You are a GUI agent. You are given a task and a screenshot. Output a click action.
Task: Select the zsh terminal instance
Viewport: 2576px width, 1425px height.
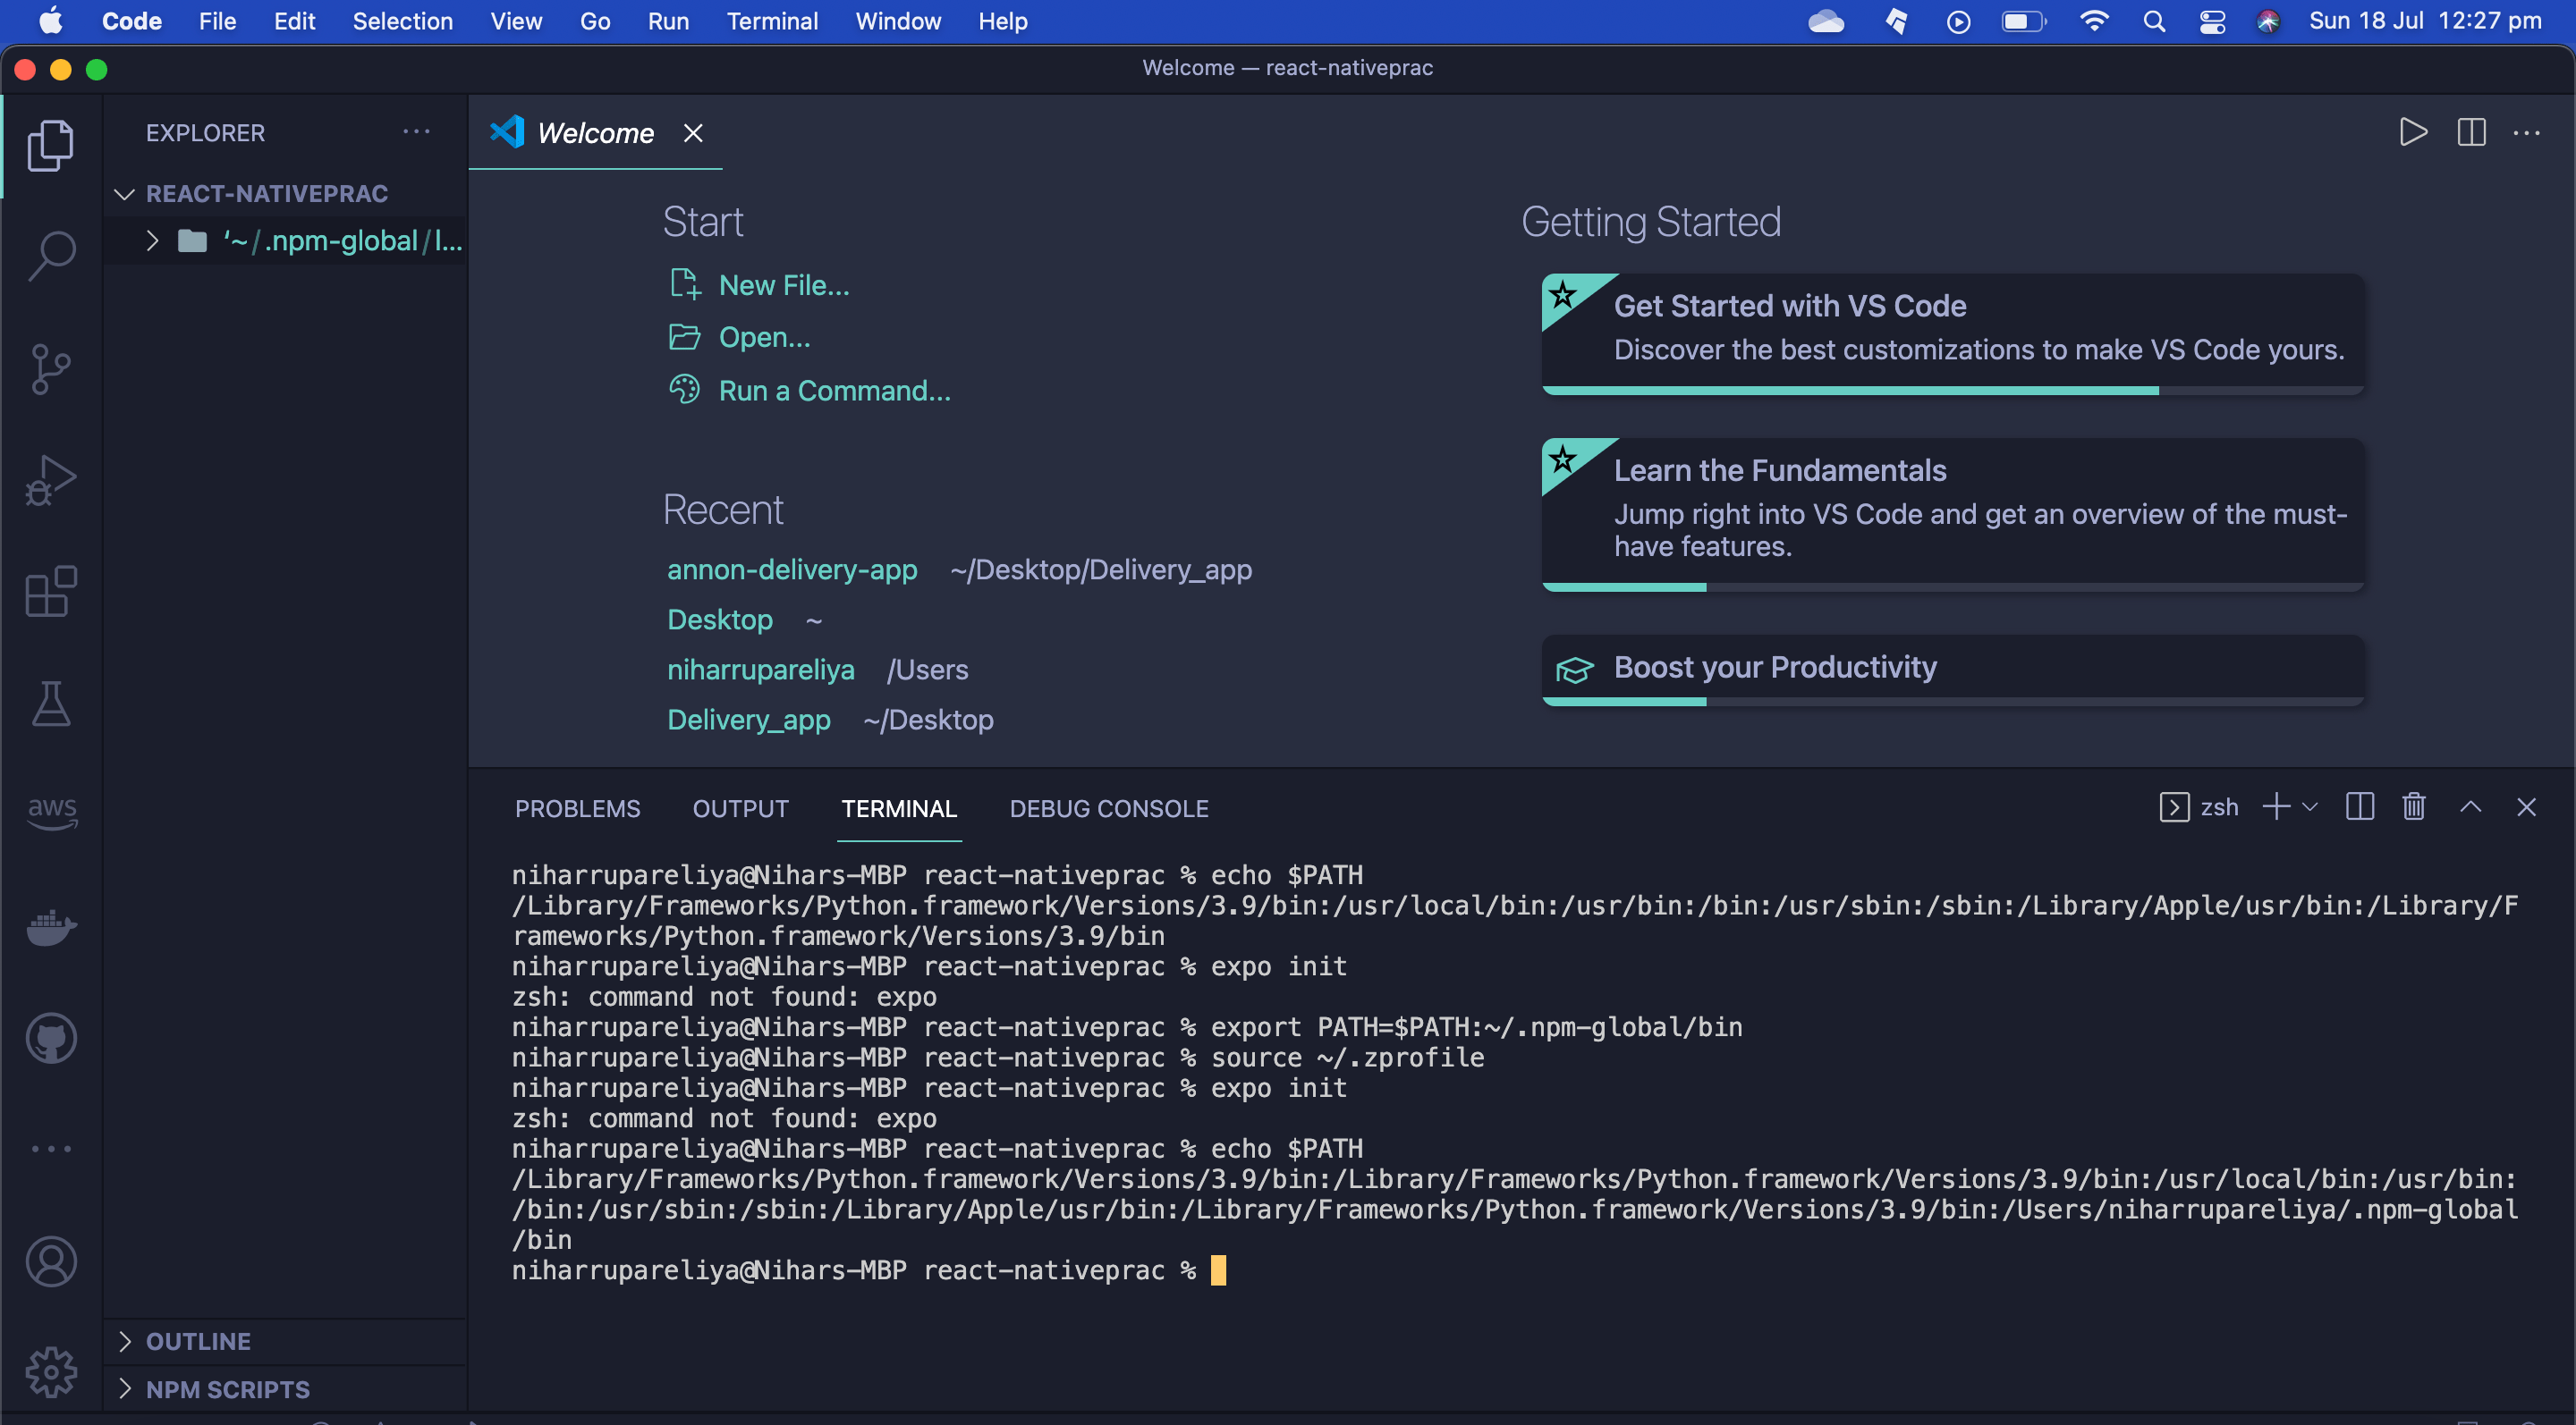(x=2199, y=806)
